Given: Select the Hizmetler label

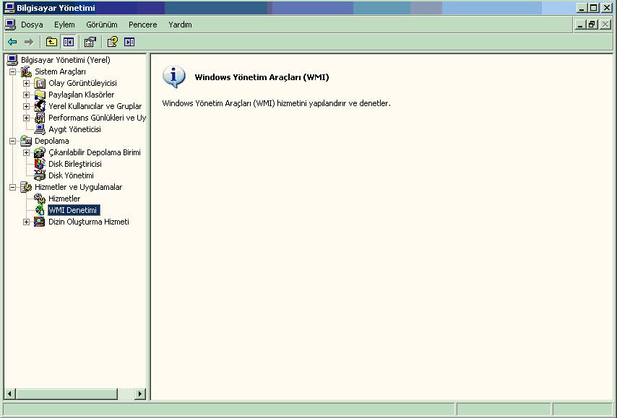Looking at the screenshot, I should pos(64,199).
